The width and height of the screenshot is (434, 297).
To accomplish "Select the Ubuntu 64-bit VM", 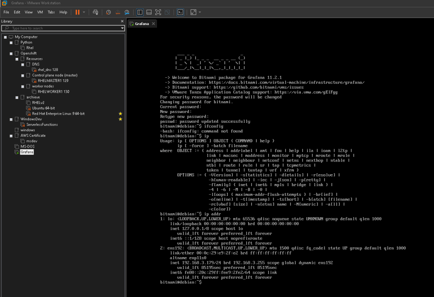I will (x=43, y=108).
